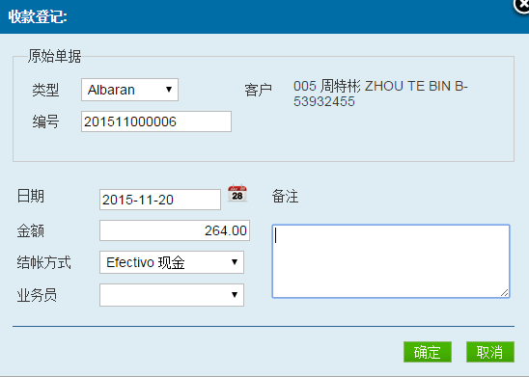529x377 pixels.
Task: Click the 收款登记 title bar text
Action: pyautogui.click(x=38, y=16)
